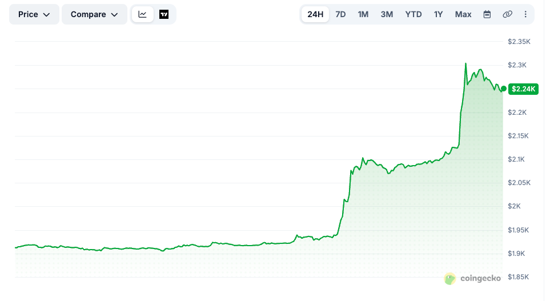
Task: Click the green current price dot
Action: tap(504, 89)
